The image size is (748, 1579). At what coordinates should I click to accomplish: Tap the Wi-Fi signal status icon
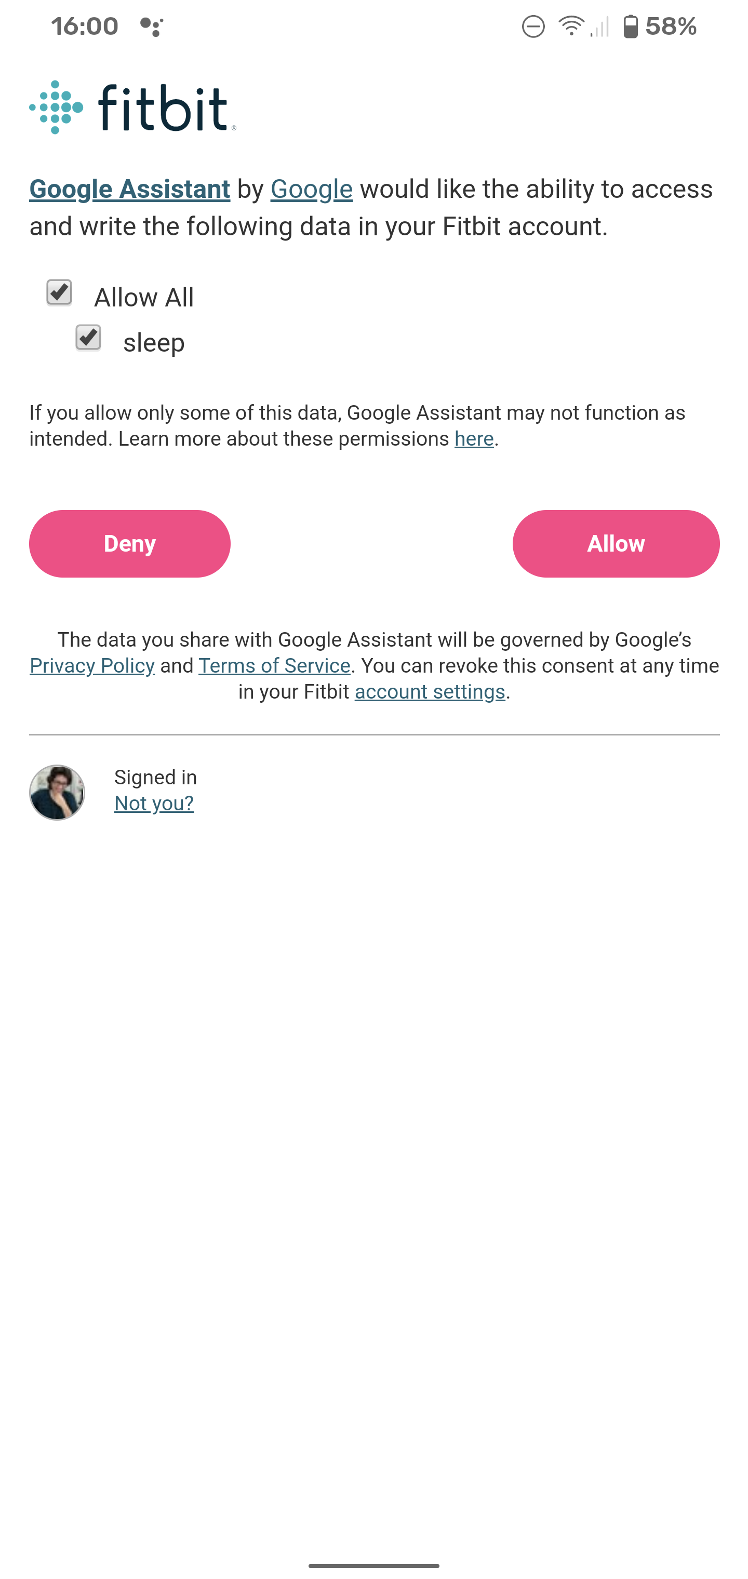[571, 26]
